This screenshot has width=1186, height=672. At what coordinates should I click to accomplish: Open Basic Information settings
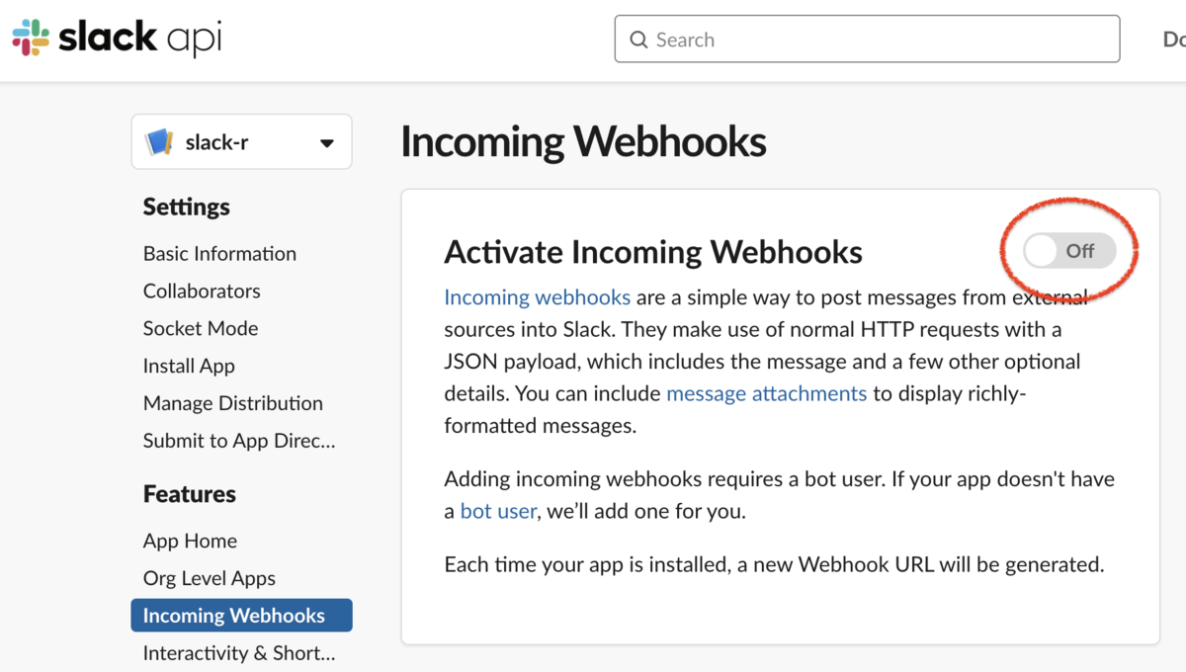tap(219, 254)
